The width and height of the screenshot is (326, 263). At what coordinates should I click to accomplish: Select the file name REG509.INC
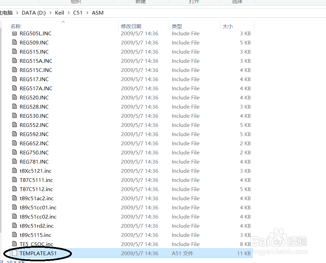point(34,42)
